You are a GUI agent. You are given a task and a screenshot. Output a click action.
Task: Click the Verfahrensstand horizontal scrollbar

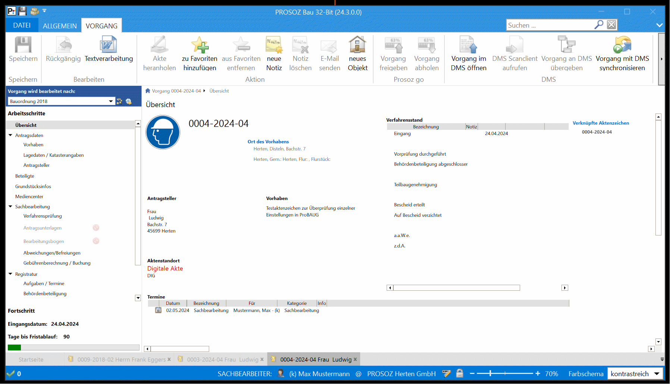(456, 288)
